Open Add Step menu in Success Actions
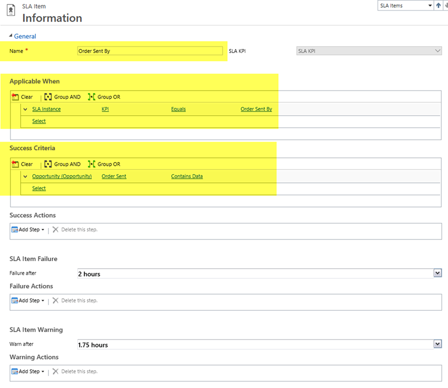 [28, 229]
